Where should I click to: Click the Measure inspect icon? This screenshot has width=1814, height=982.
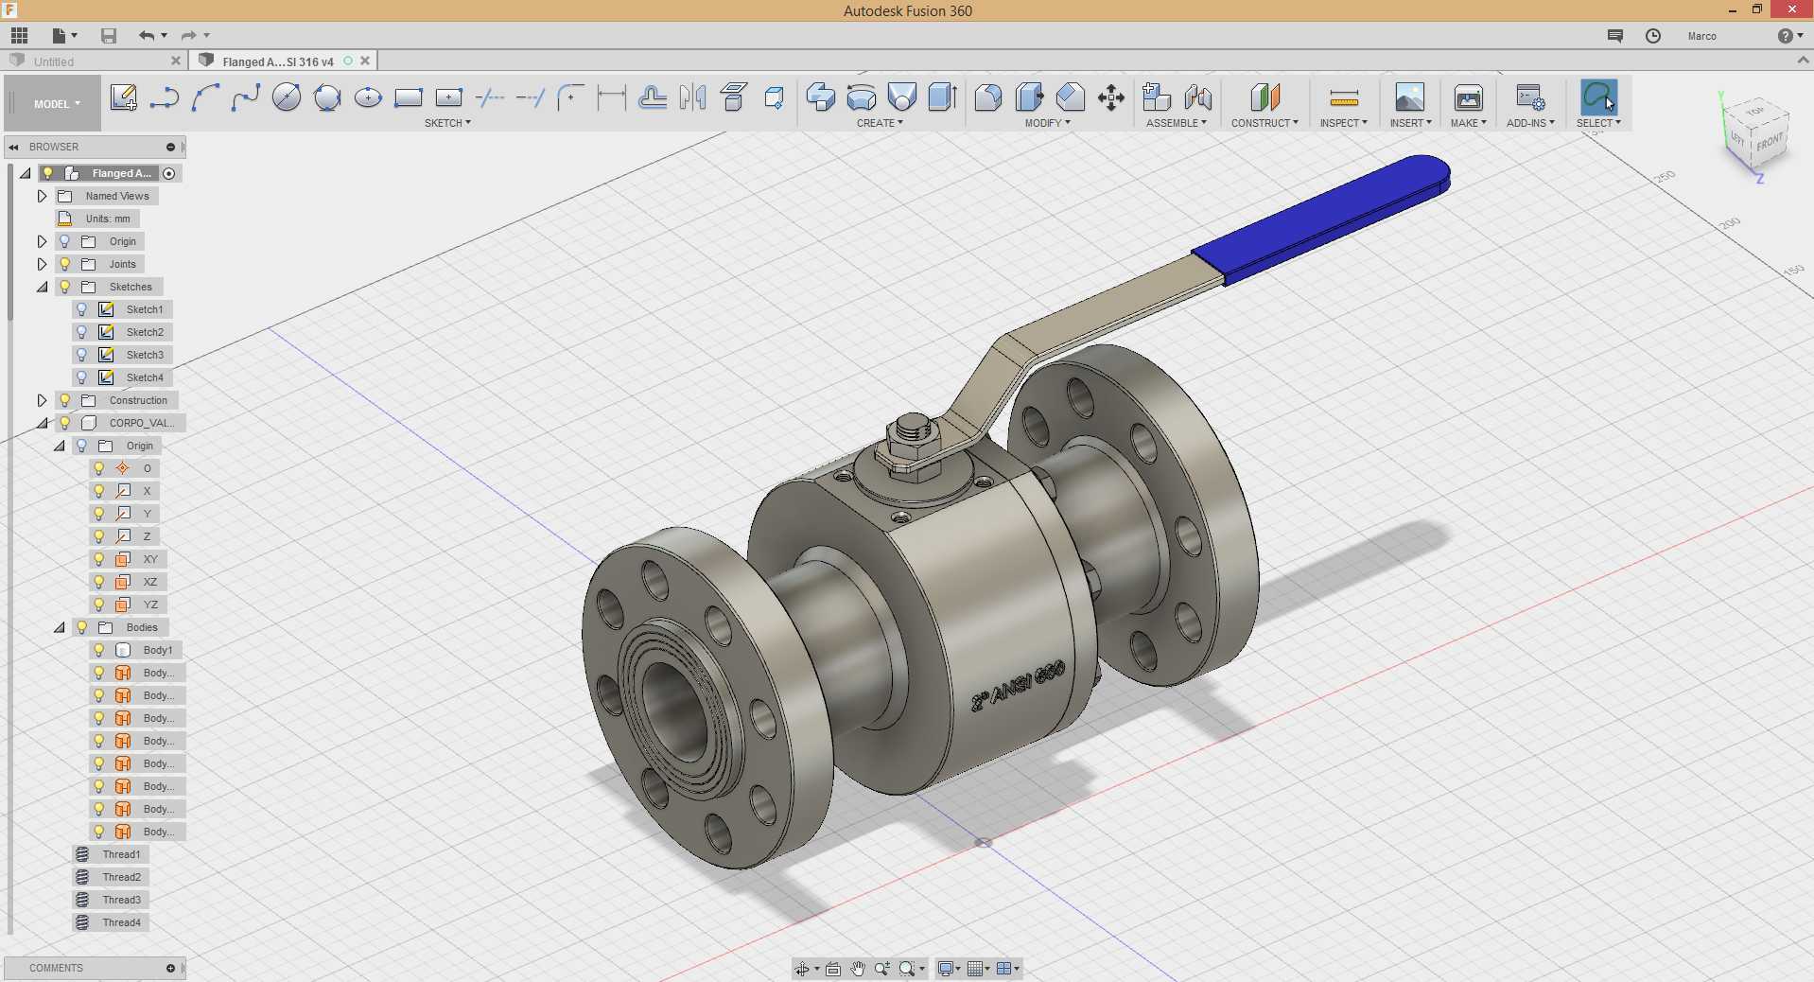pyautogui.click(x=1344, y=97)
